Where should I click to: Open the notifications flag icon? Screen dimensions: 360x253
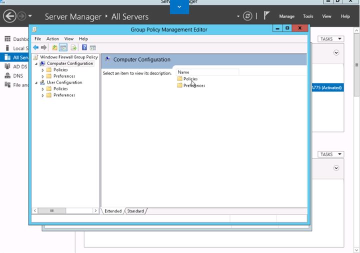tap(267, 16)
